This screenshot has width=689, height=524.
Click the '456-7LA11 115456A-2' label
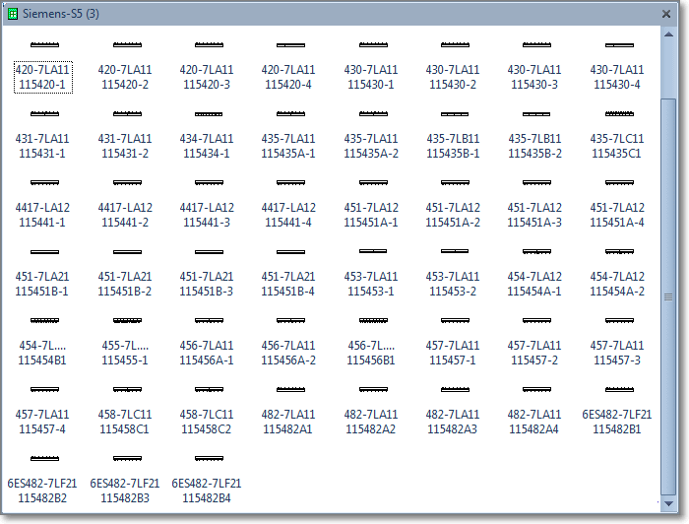288,353
